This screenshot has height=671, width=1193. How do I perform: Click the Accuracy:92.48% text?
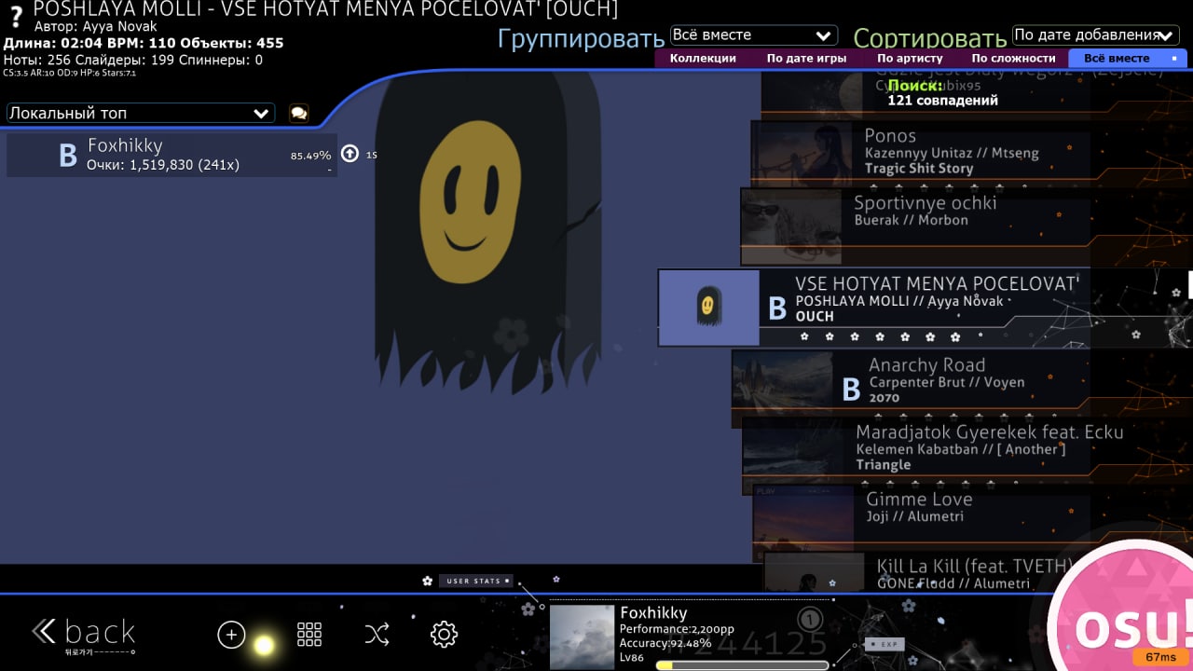coord(665,643)
